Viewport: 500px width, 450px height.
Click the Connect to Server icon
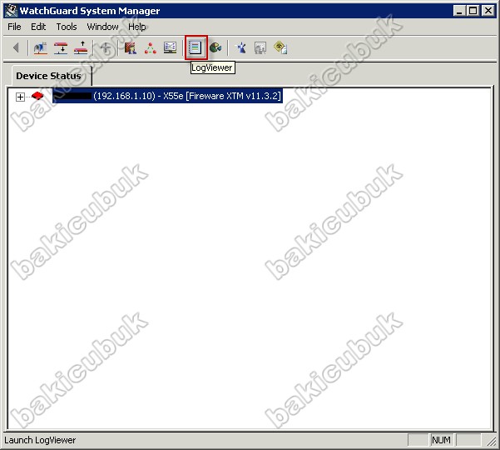click(40, 47)
